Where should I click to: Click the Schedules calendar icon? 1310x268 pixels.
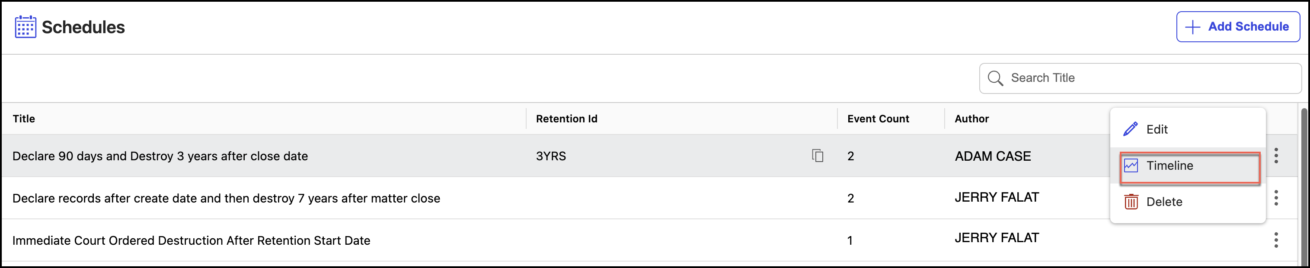point(25,27)
